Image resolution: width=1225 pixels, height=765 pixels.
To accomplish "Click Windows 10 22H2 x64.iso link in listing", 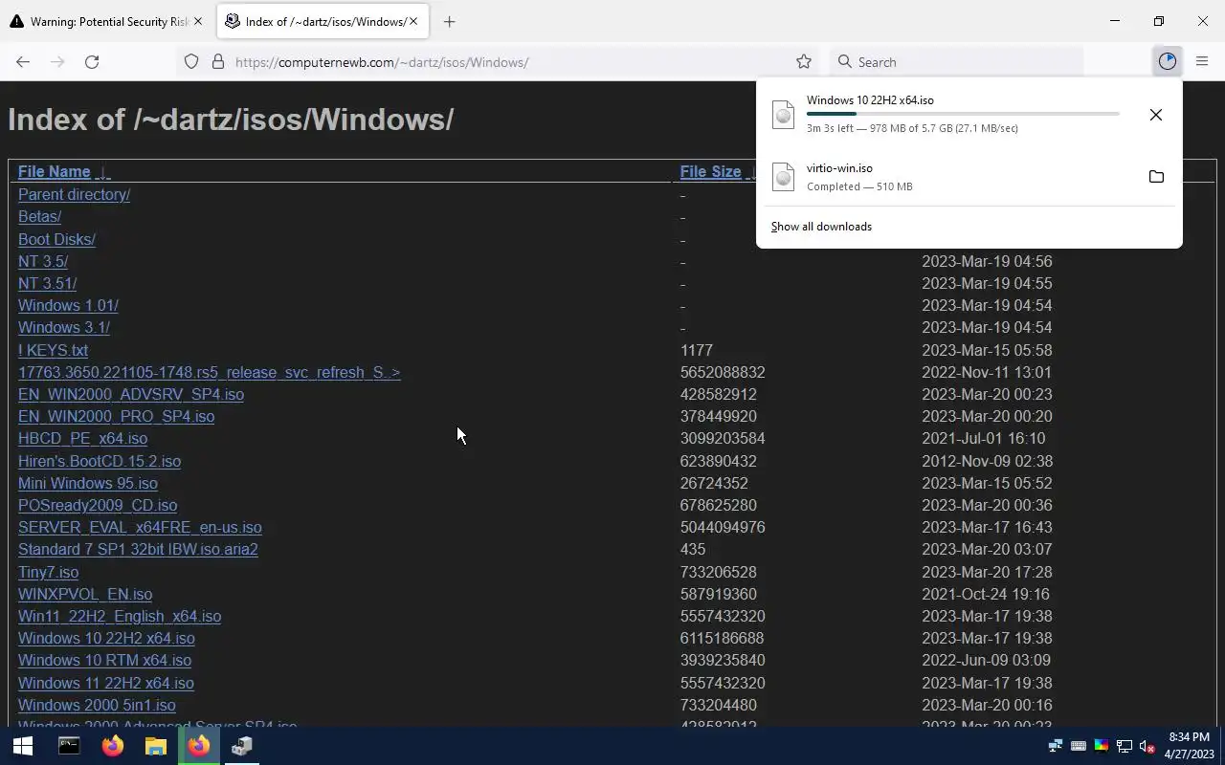I will click(106, 638).
